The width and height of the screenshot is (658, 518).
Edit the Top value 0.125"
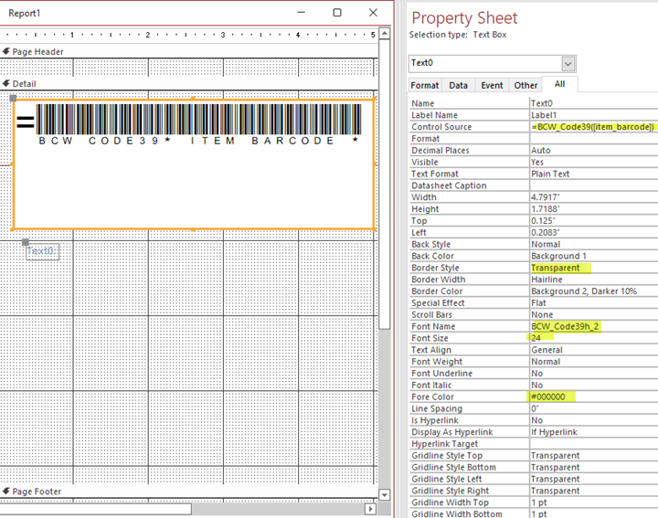594,220
